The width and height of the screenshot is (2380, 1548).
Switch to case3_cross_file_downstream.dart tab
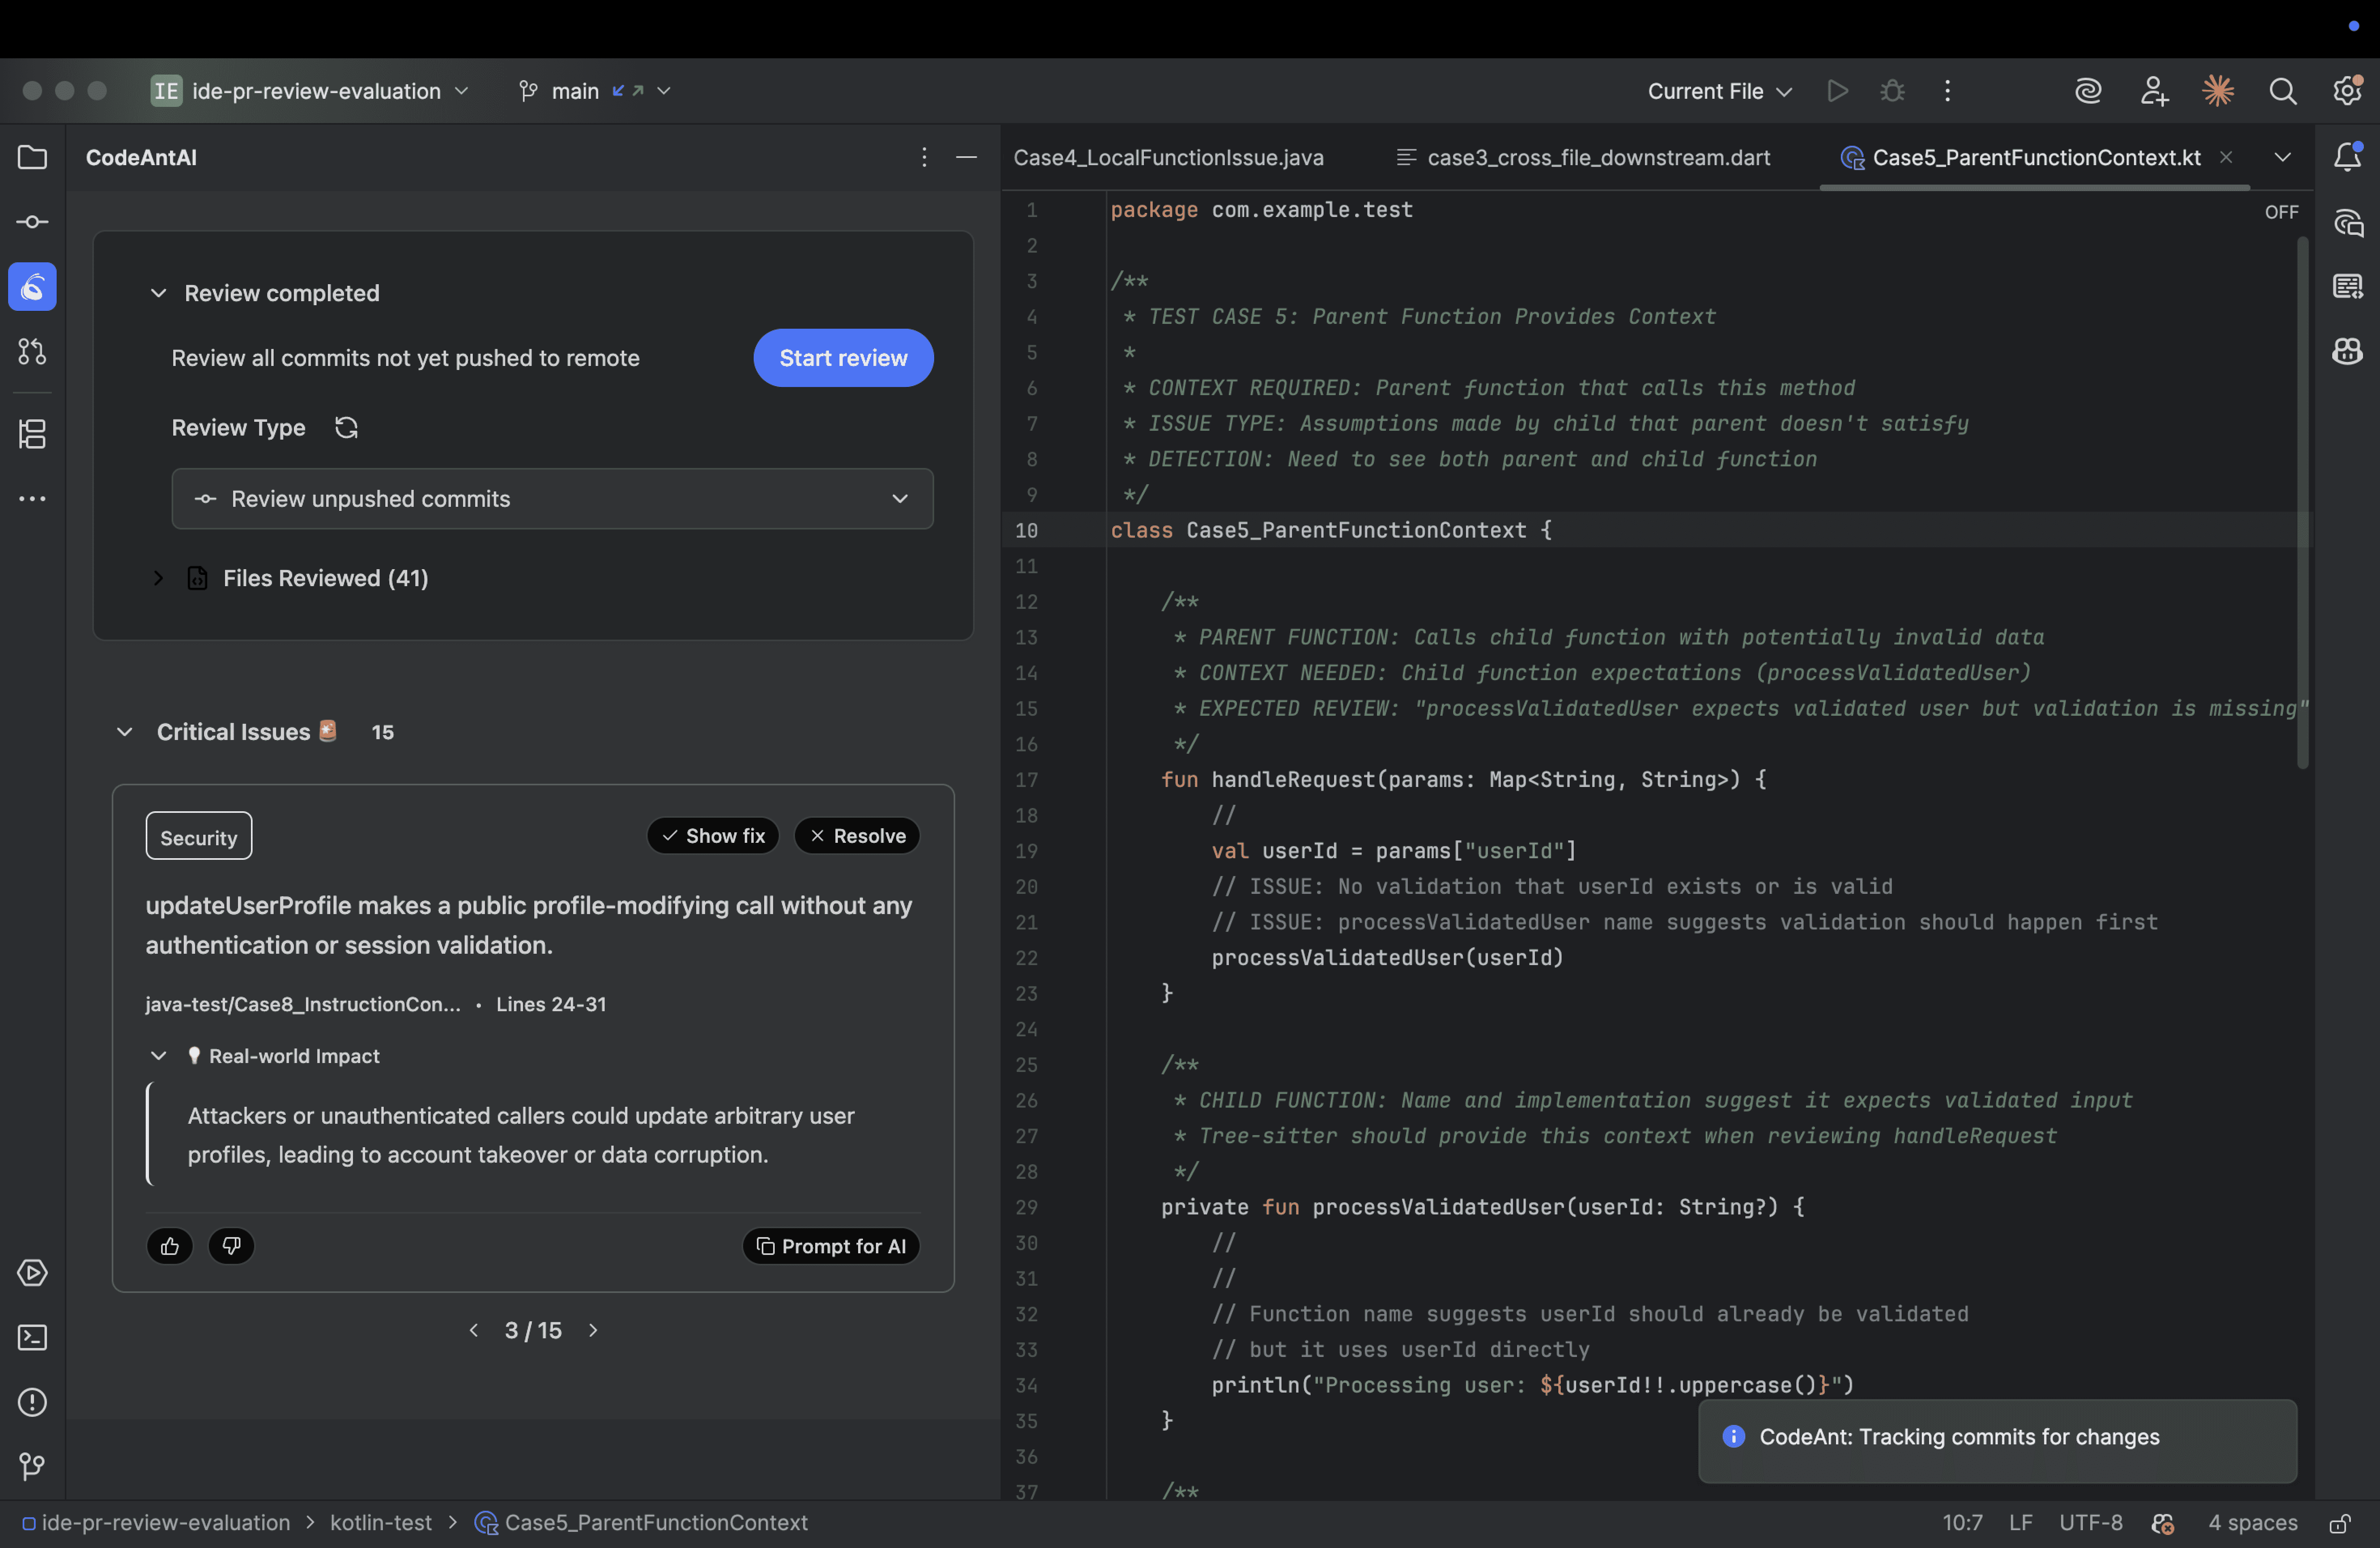(1598, 157)
